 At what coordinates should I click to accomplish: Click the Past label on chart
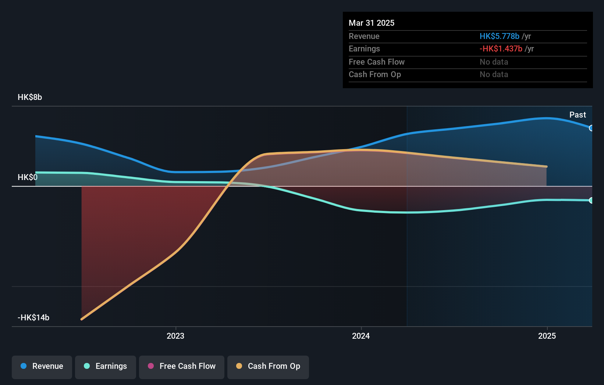[578, 115]
